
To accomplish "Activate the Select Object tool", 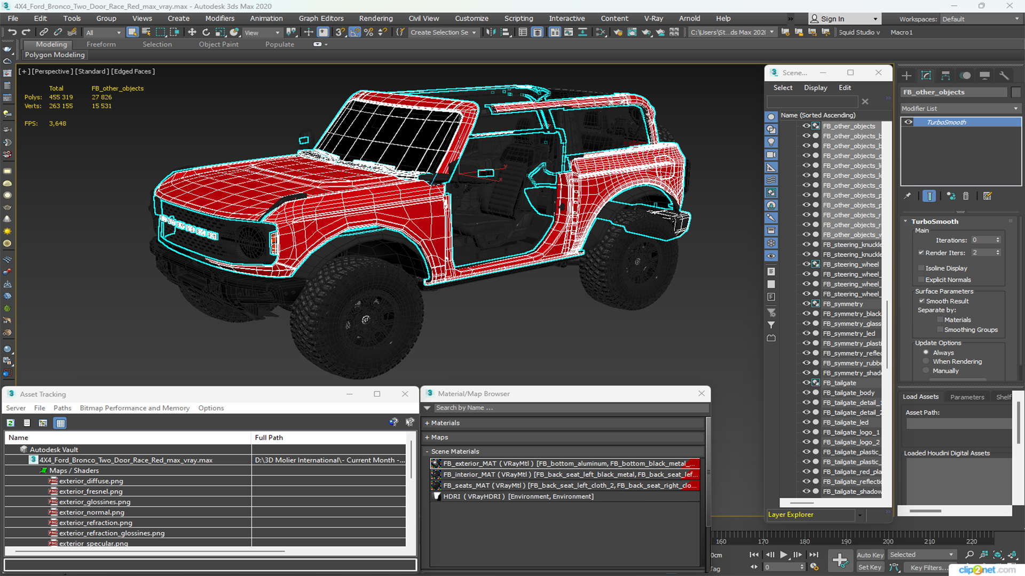I will click(132, 32).
